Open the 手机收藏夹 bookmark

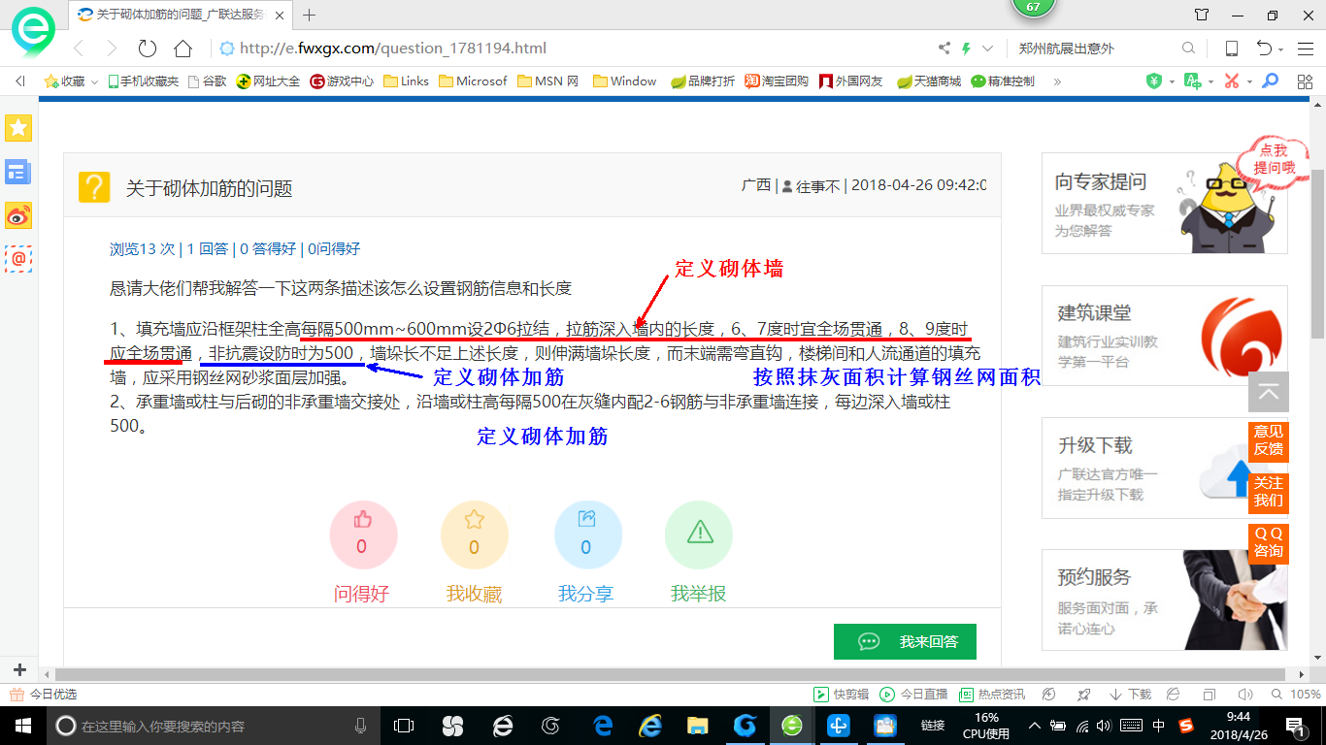pos(144,81)
